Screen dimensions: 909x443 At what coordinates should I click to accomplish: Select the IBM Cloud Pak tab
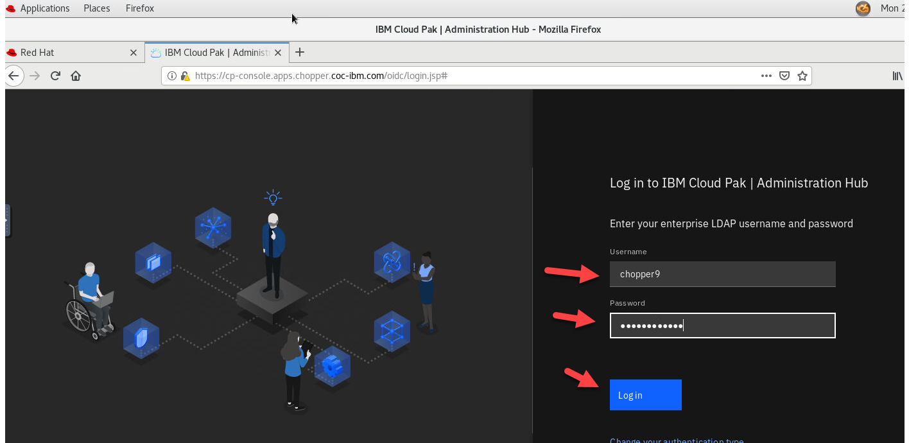[x=216, y=53]
